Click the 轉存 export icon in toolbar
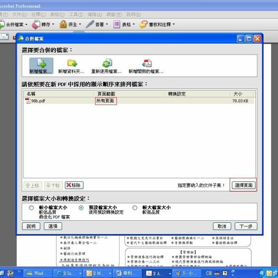278x278 pixels. point(36,24)
